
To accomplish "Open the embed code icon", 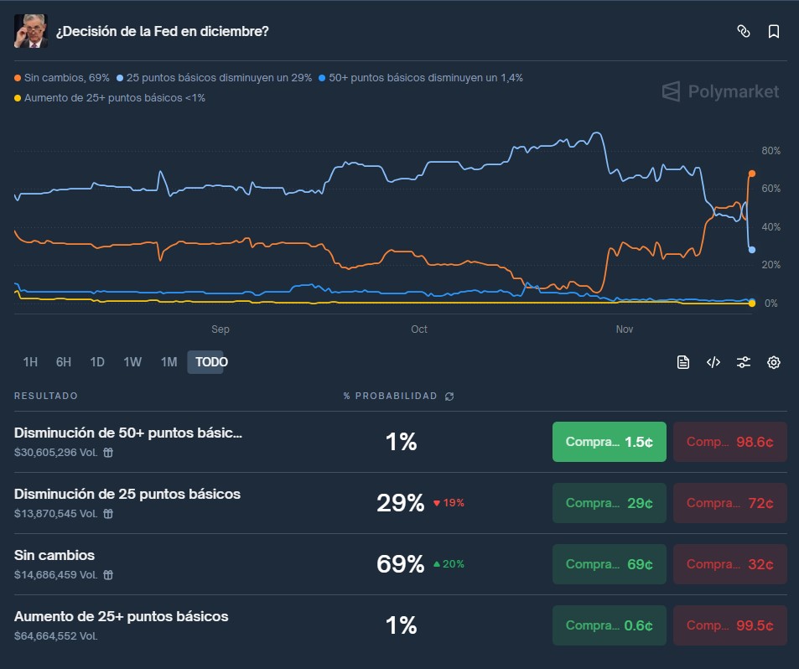I will point(713,362).
